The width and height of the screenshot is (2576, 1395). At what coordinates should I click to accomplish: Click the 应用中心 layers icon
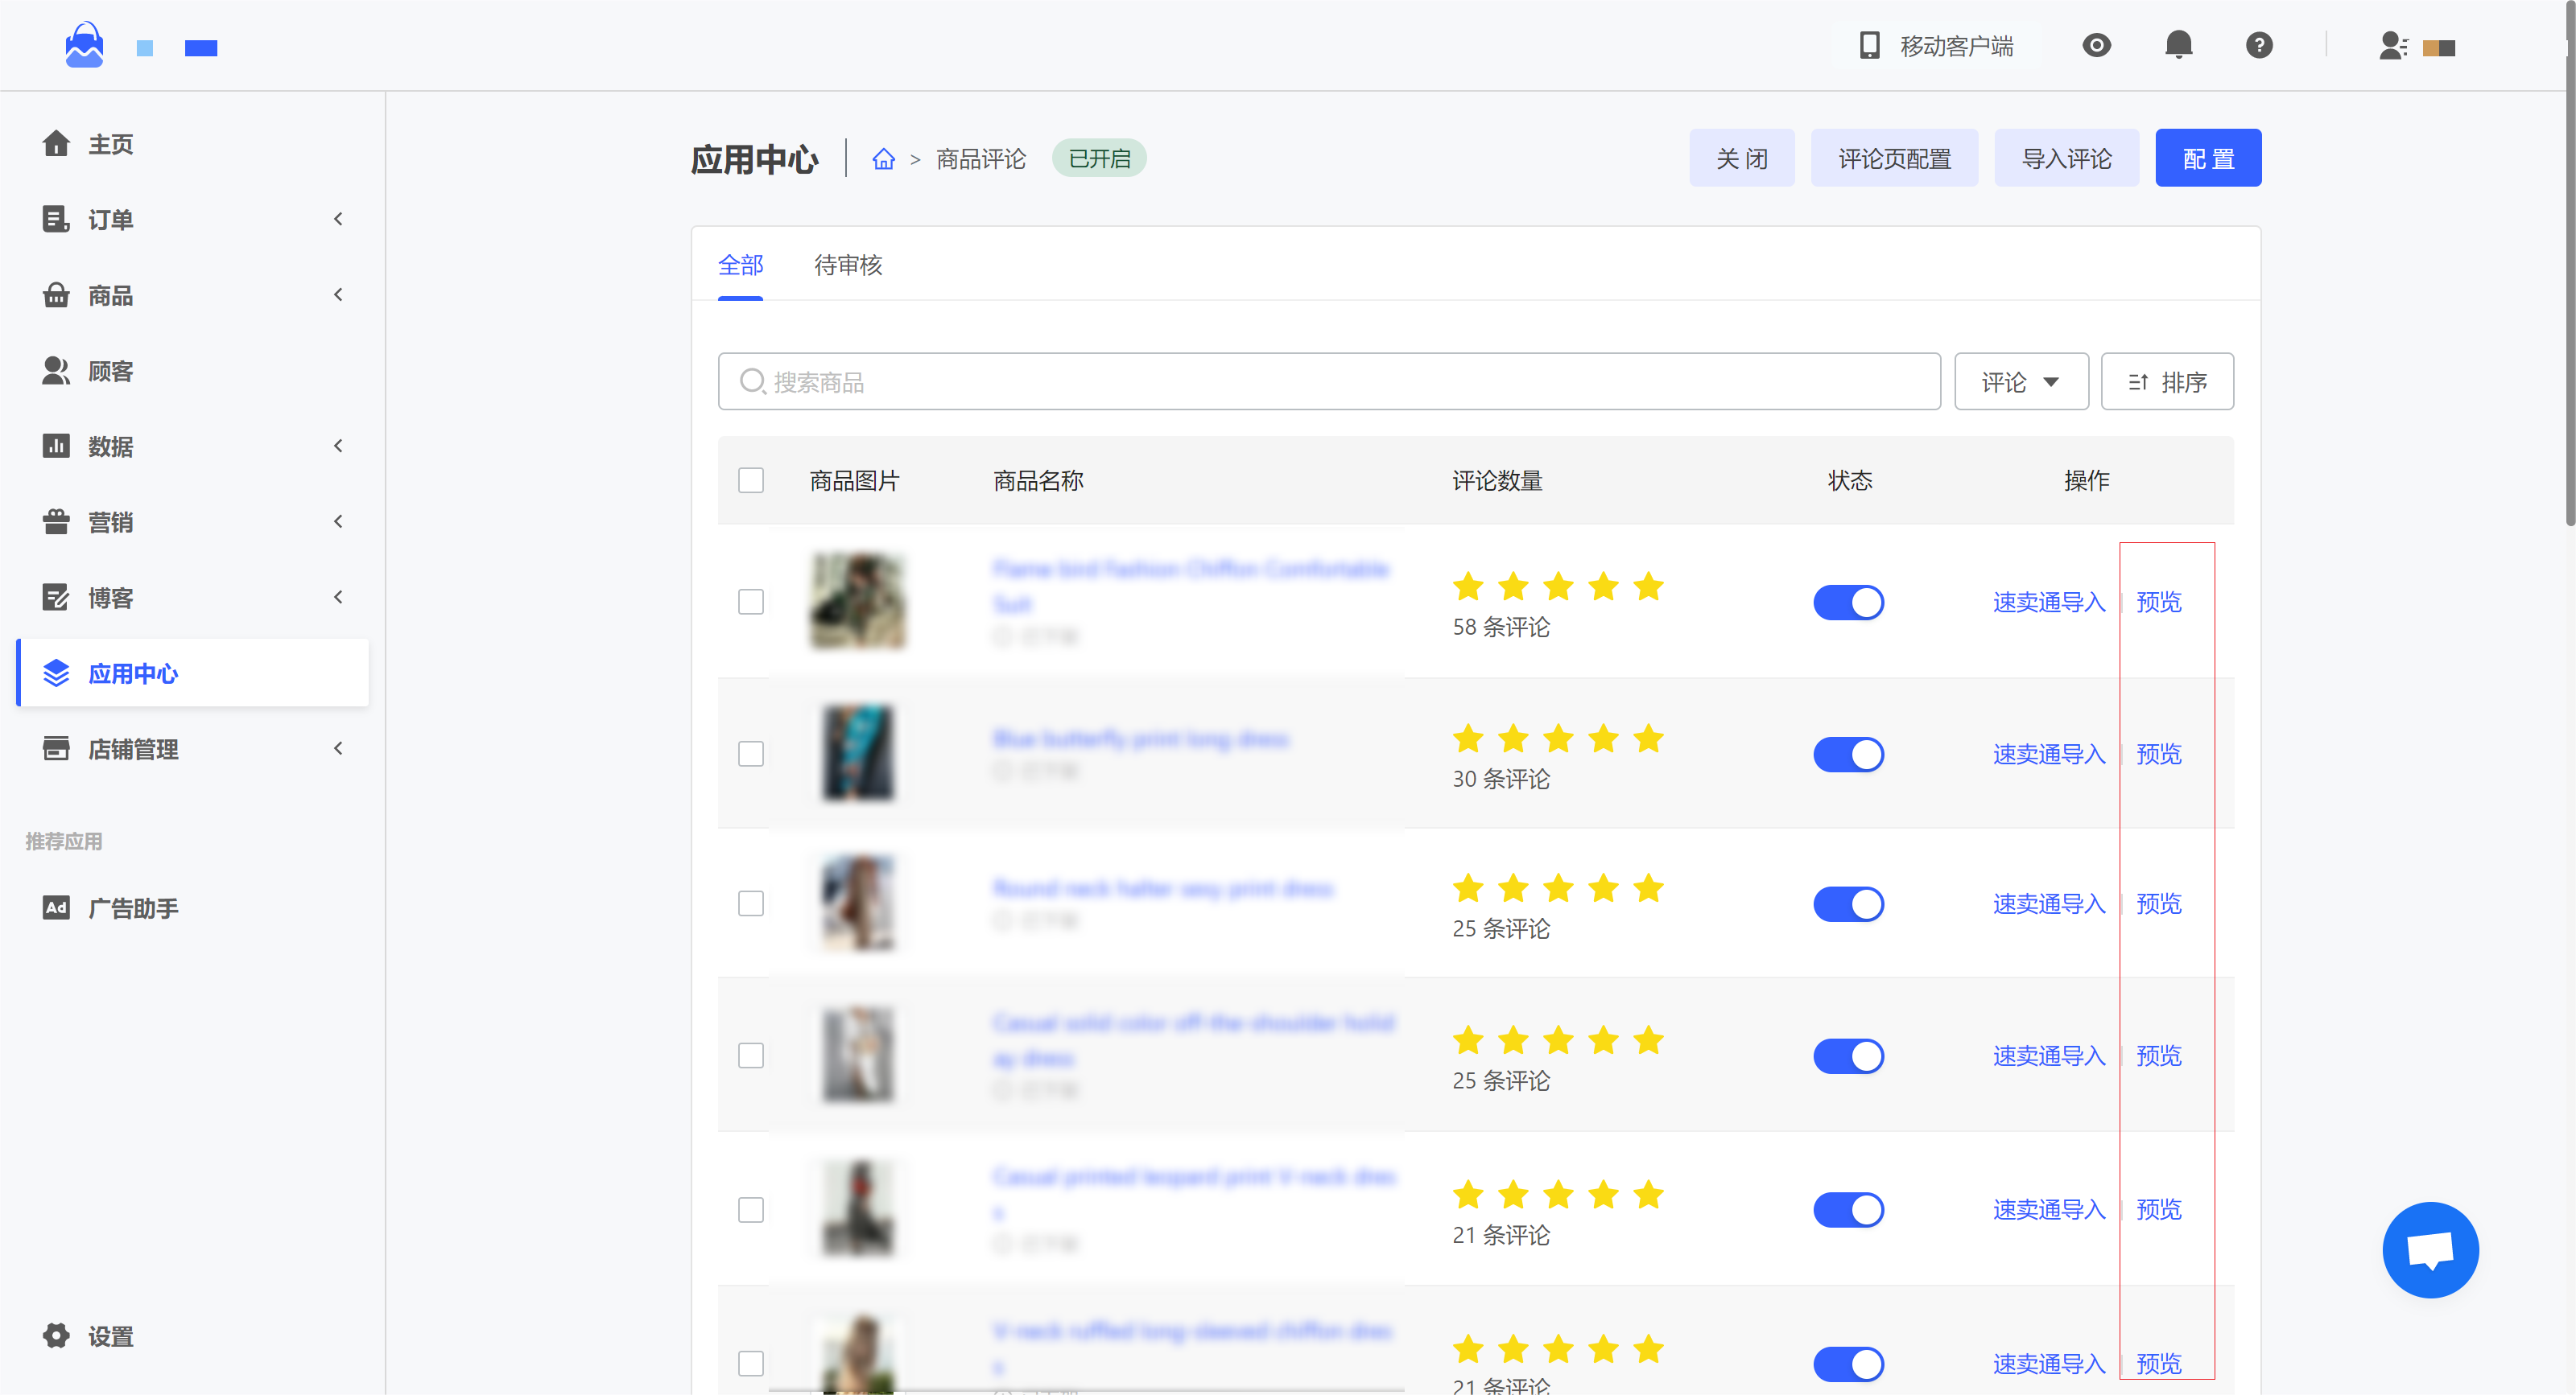(x=56, y=673)
